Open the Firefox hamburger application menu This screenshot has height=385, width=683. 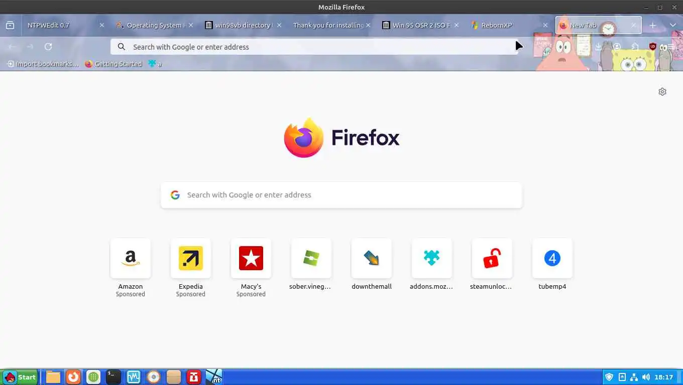click(671, 47)
